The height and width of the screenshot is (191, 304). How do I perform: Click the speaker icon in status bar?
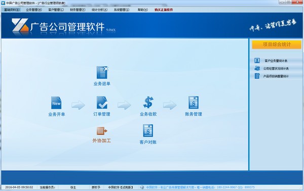click(142, 187)
